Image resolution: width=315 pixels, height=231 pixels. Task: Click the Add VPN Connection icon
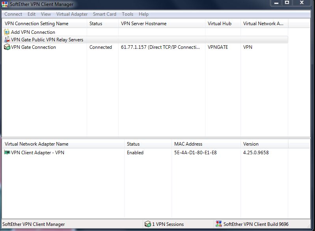click(x=7, y=32)
